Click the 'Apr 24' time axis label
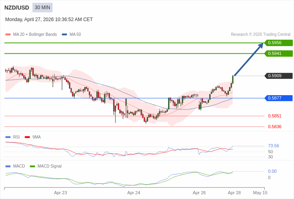The image size is (294, 199). coord(134,193)
